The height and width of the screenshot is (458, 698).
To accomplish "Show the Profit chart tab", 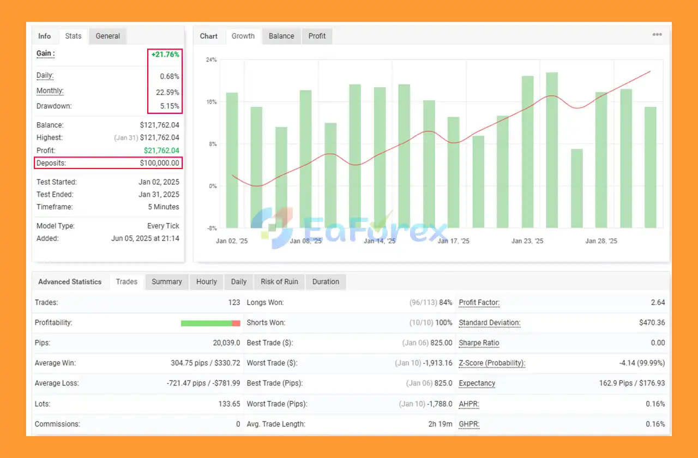I will click(317, 36).
